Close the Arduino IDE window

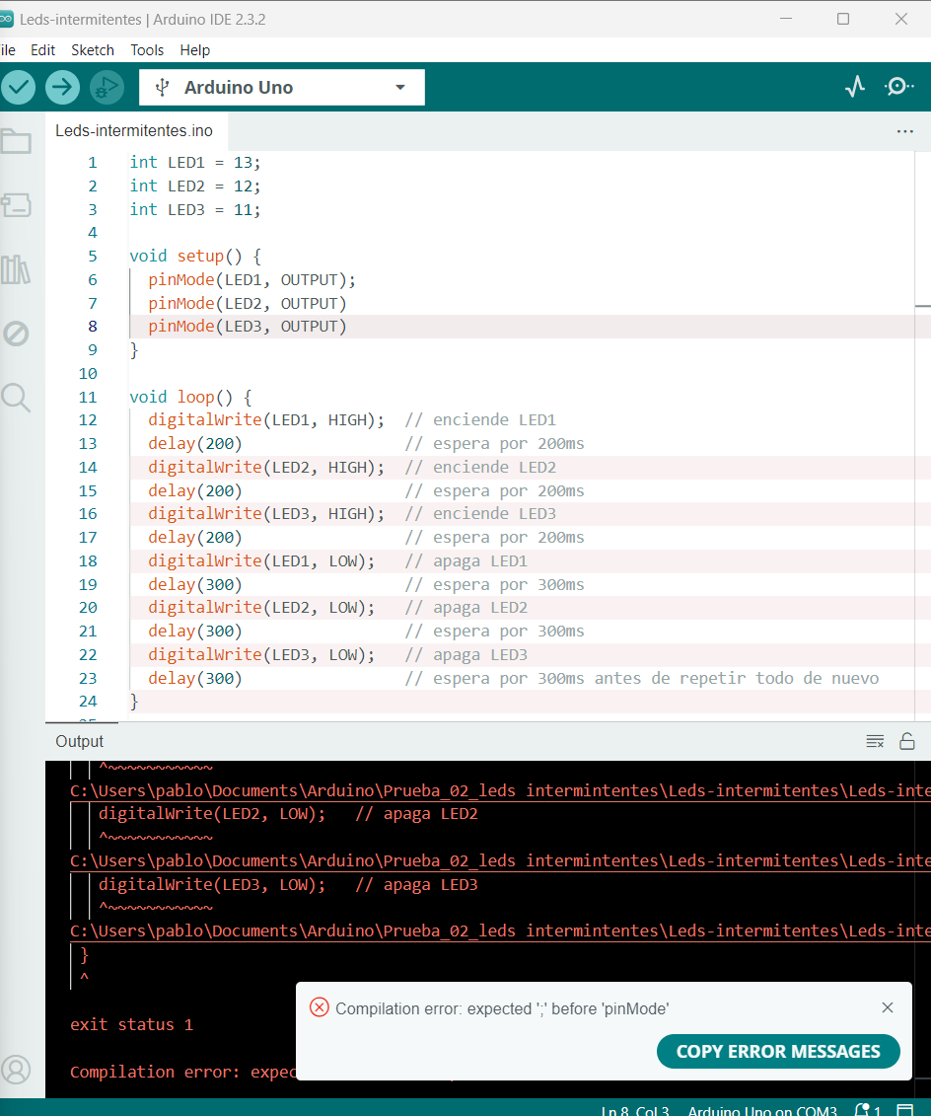(901, 19)
